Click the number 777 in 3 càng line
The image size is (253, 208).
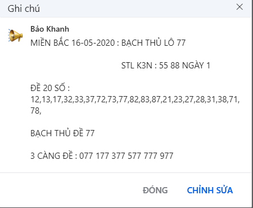[x=150, y=156]
